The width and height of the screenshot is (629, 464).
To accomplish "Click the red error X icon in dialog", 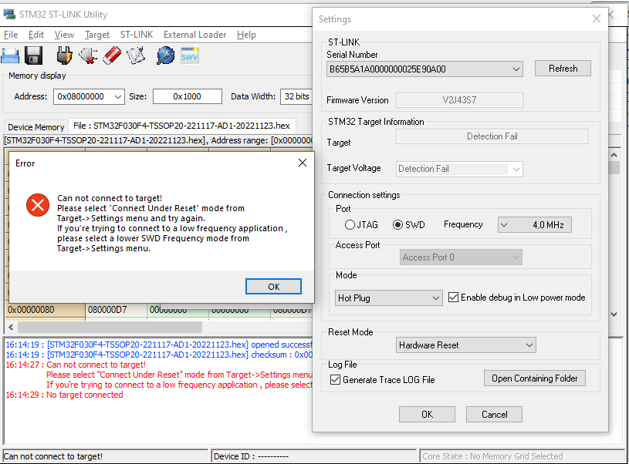I will point(38,205).
